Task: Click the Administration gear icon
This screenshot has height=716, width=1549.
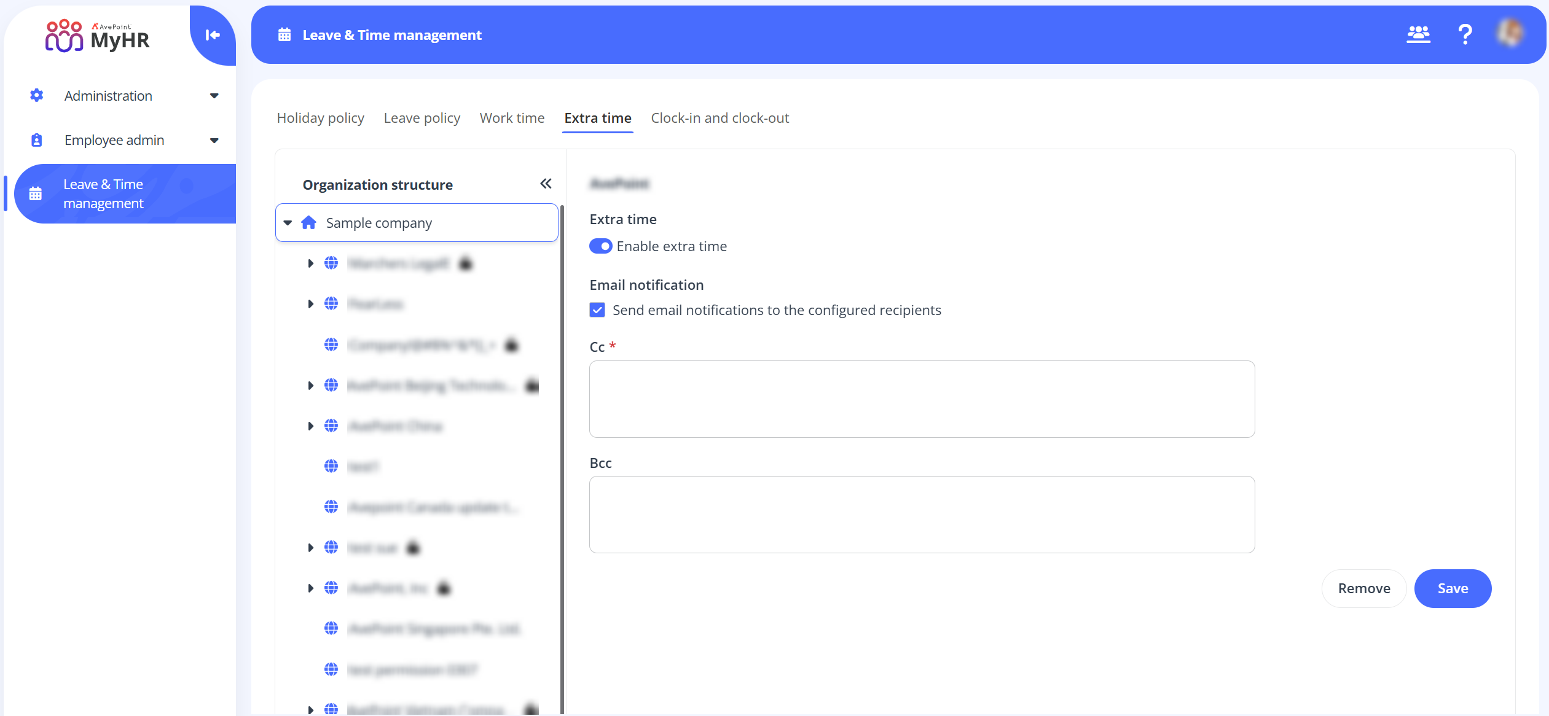Action: tap(37, 95)
